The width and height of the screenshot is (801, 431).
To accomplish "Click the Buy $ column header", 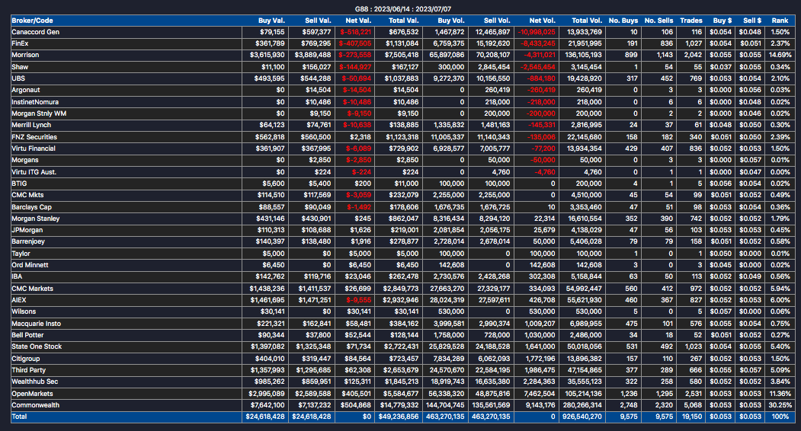I will tap(723, 21).
